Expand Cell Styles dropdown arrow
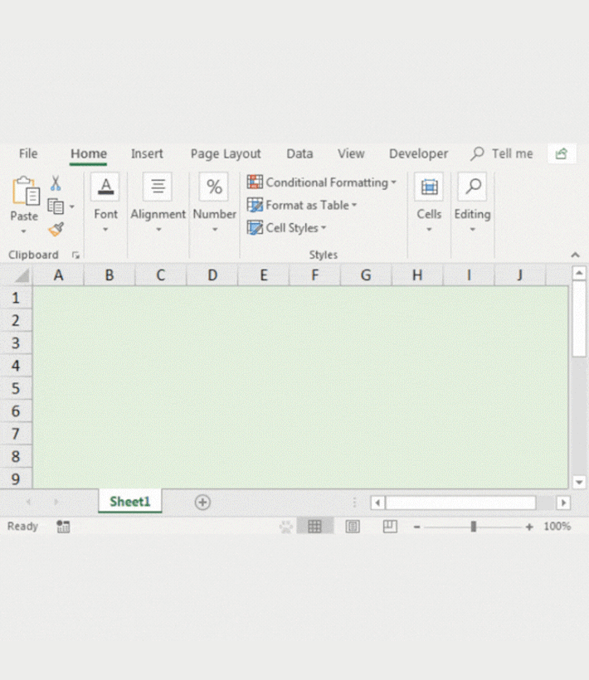Screen dimensions: 589x680 pyautogui.click(x=324, y=228)
